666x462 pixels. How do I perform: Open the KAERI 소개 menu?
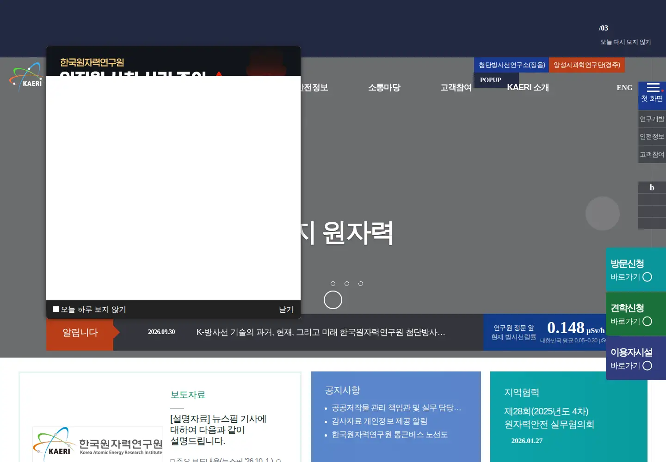point(528,87)
